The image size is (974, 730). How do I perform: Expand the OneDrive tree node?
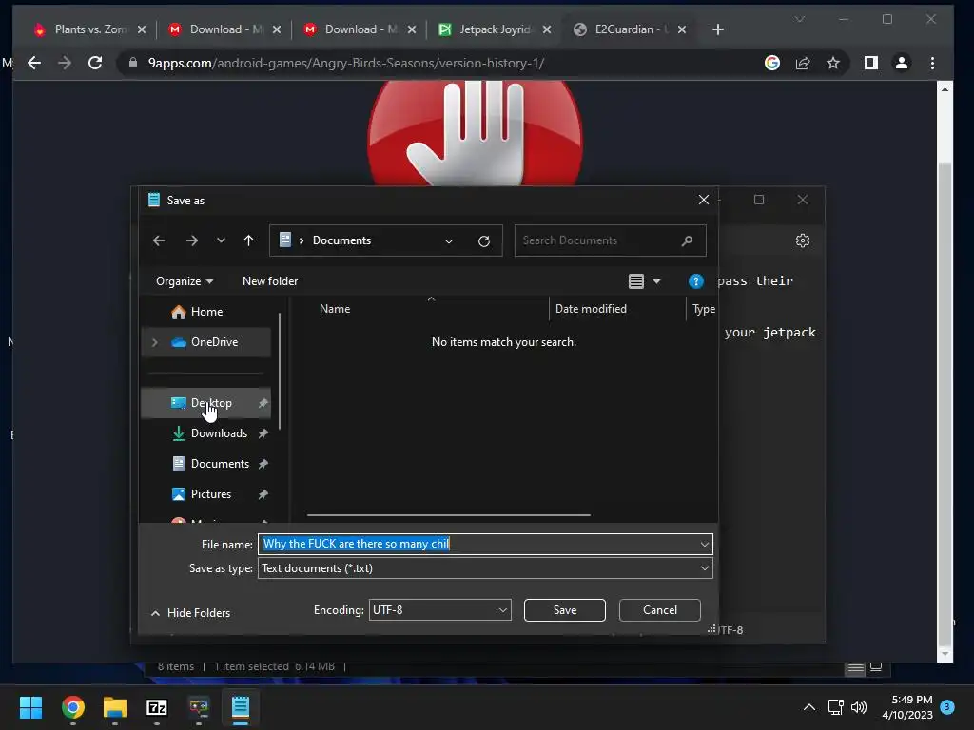click(x=155, y=342)
